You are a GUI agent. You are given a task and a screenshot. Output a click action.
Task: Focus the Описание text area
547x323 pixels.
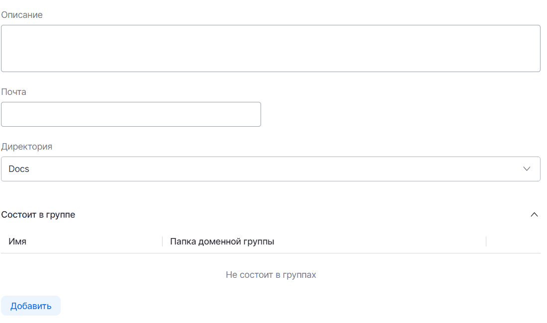271,48
